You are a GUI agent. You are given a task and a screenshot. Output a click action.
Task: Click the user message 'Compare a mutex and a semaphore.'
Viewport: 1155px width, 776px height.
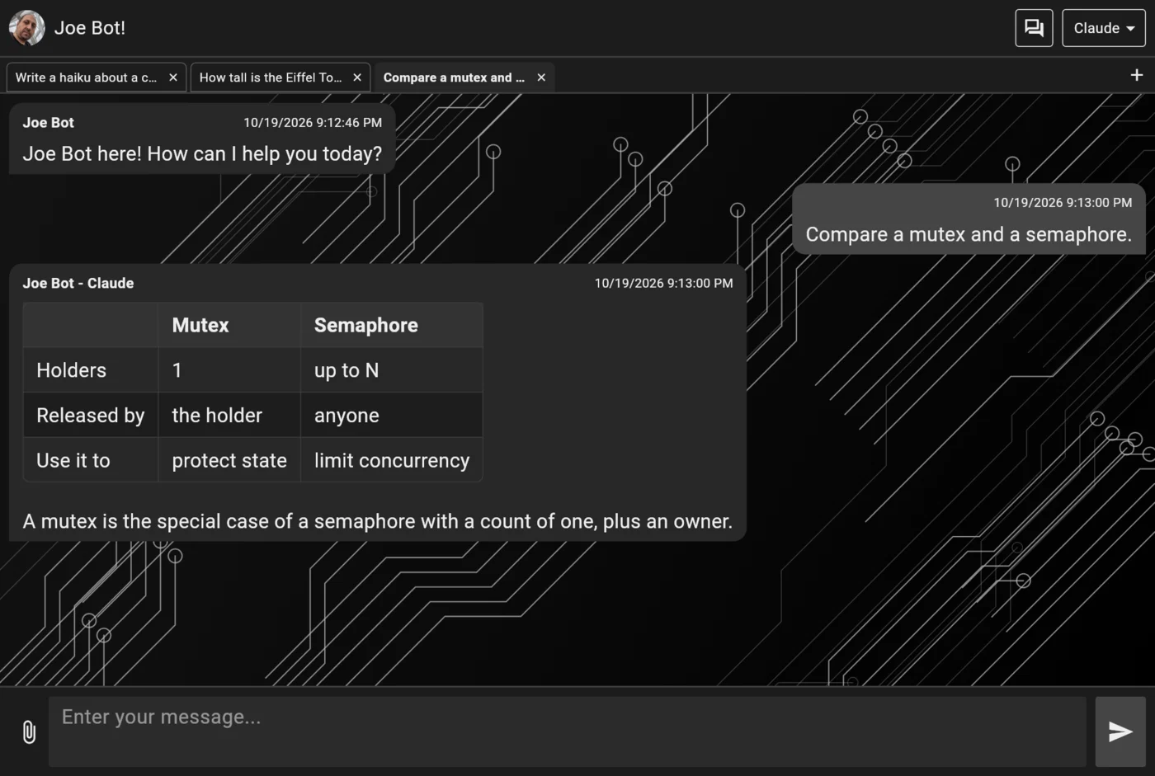click(969, 235)
